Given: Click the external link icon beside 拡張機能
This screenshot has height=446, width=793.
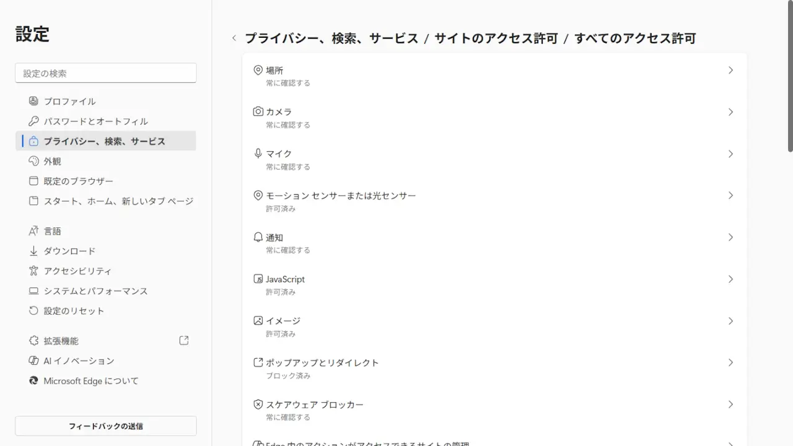Looking at the screenshot, I should point(184,341).
